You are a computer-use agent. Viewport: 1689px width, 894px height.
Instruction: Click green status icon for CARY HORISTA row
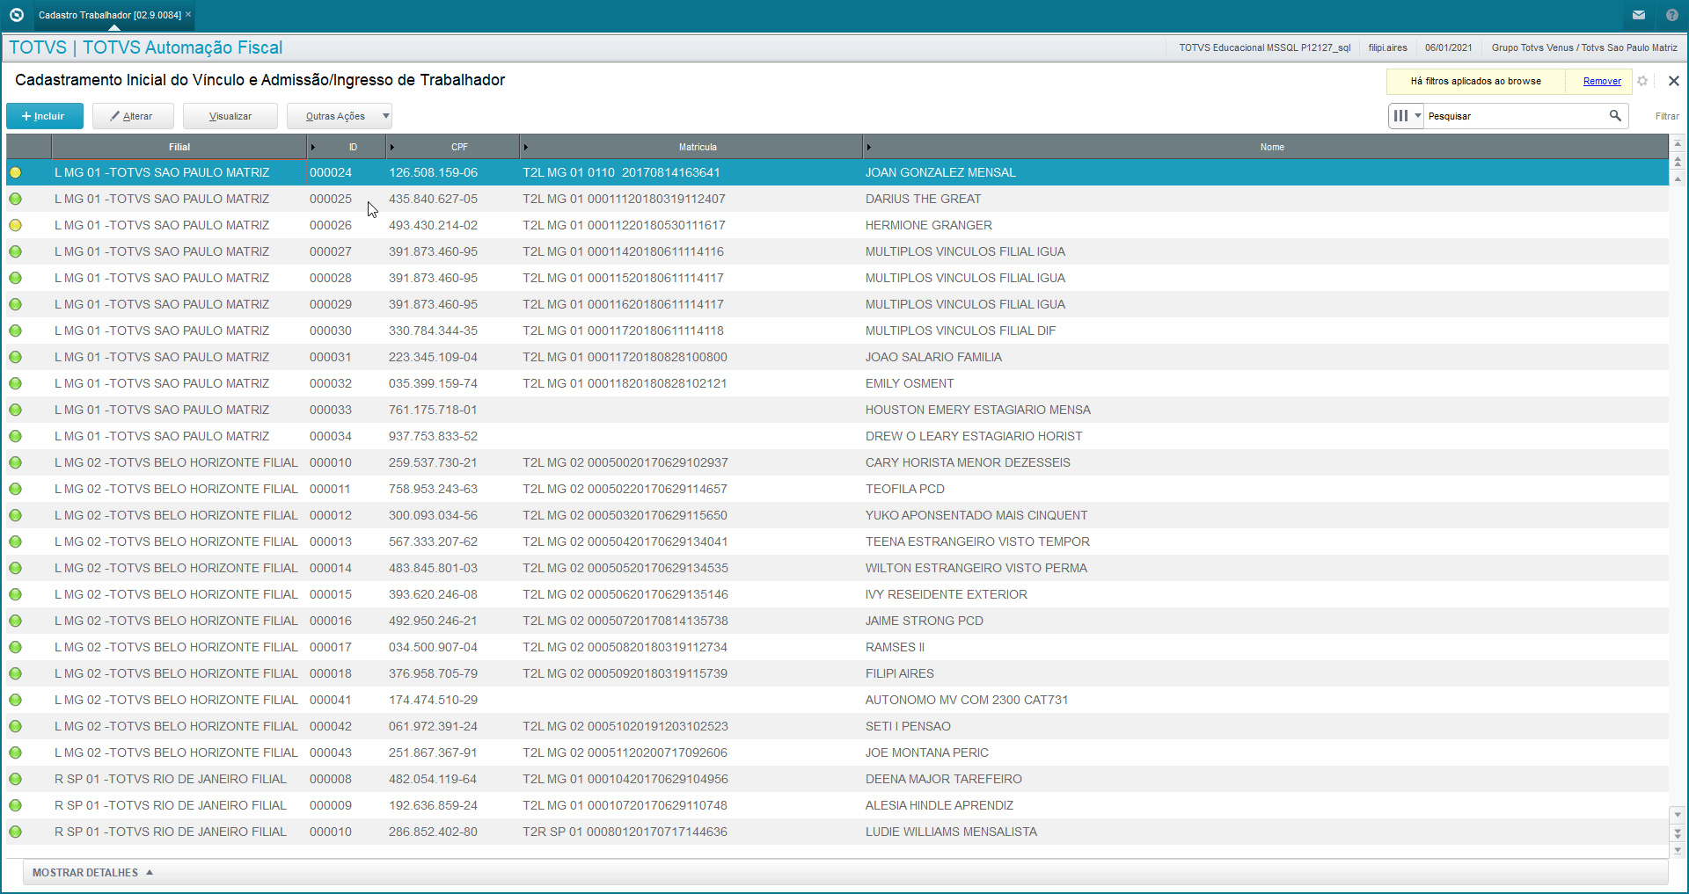pos(16,462)
